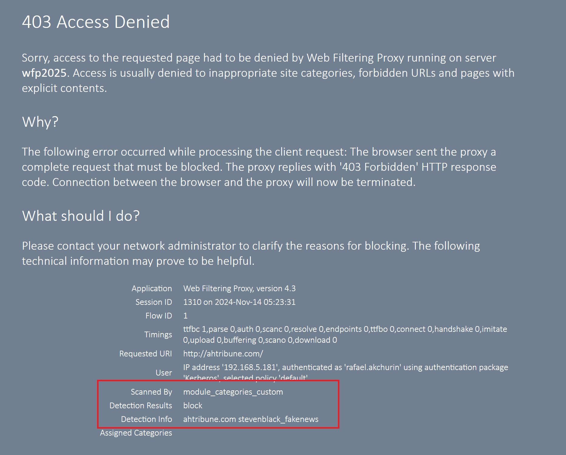
Task: Click the 'module_categories_custom' scanner value
Action: (x=233, y=392)
